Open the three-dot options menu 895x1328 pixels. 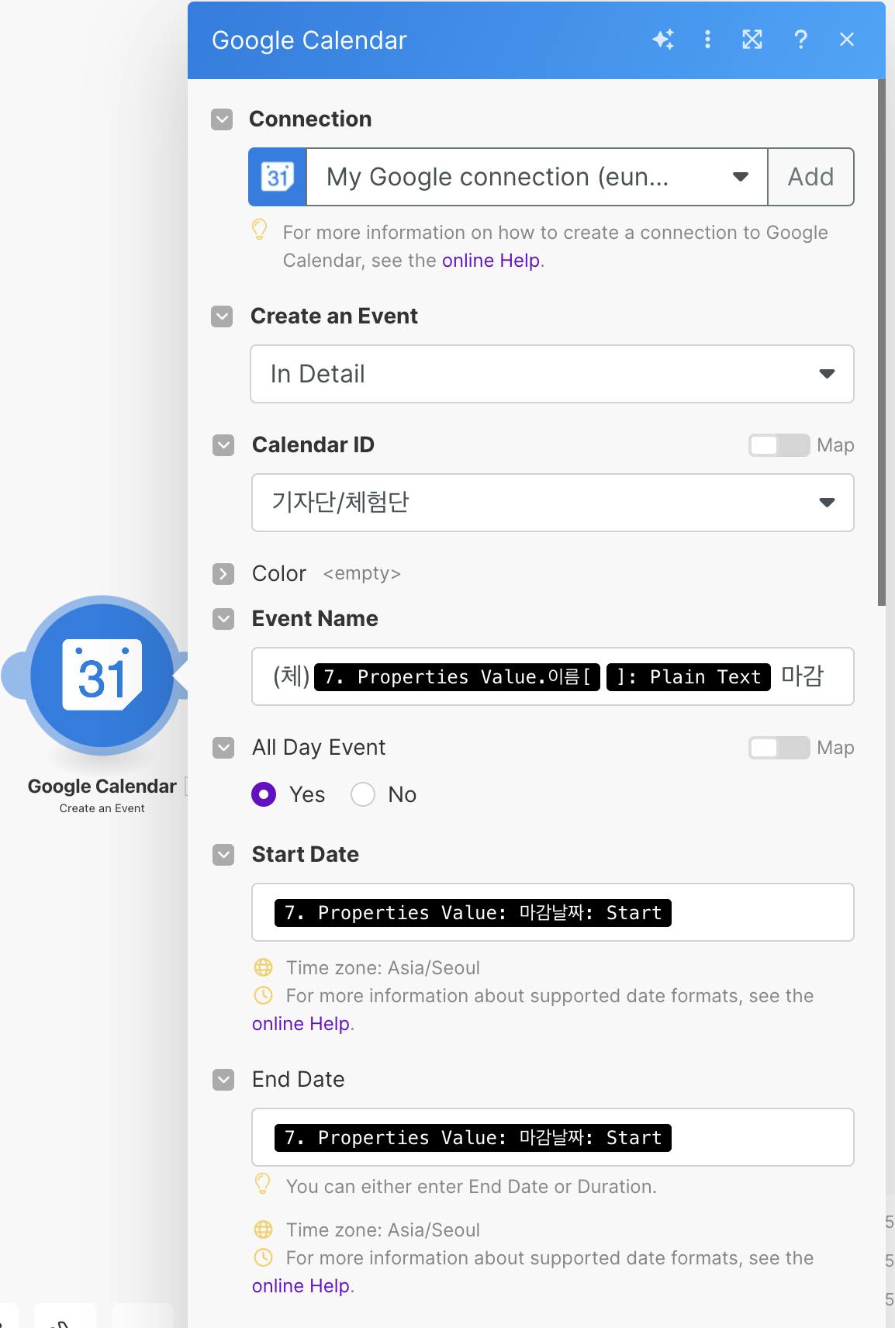707,40
